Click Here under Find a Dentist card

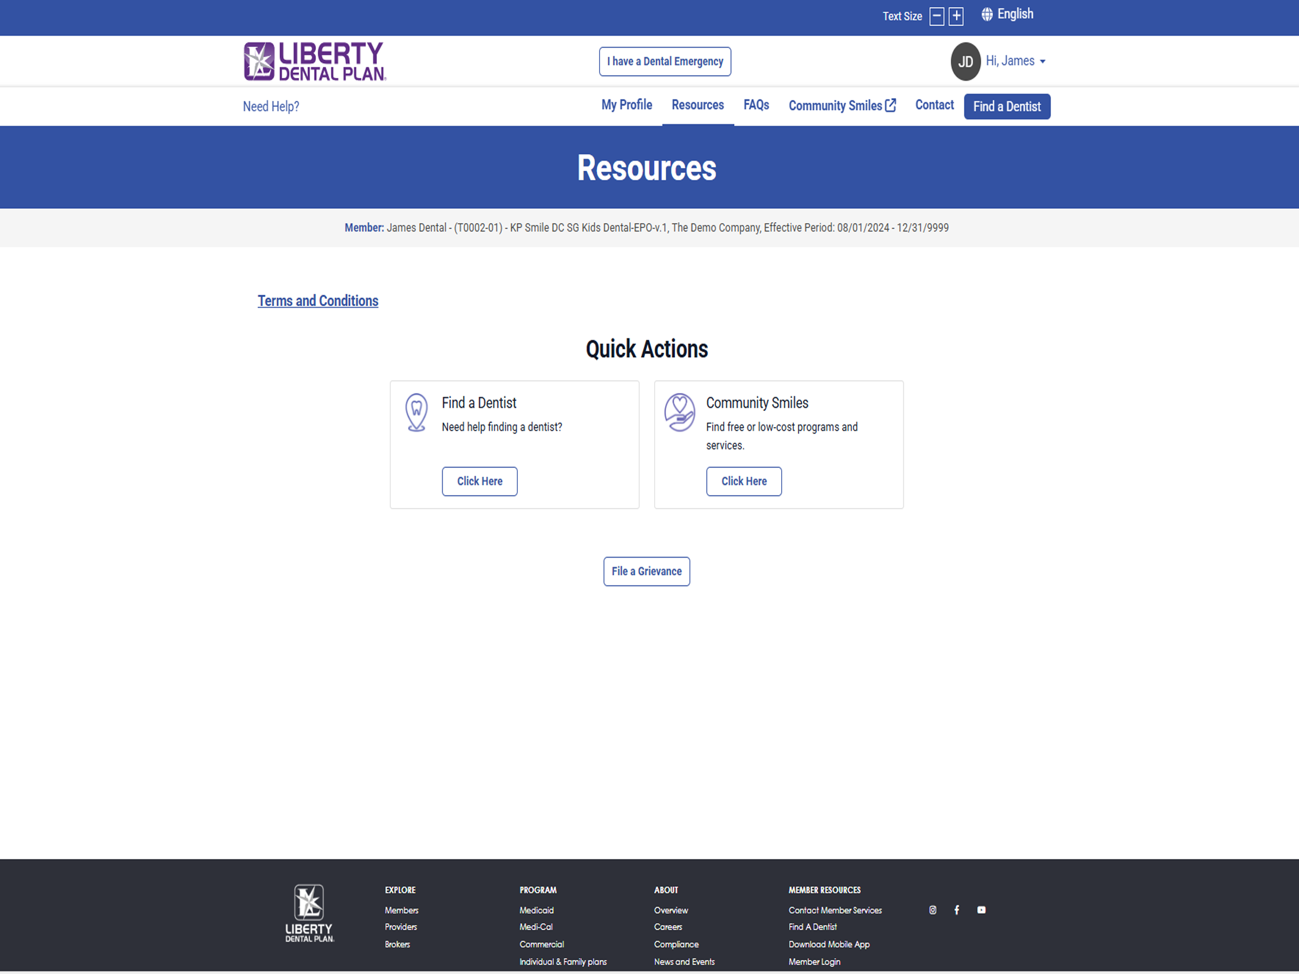coord(480,481)
